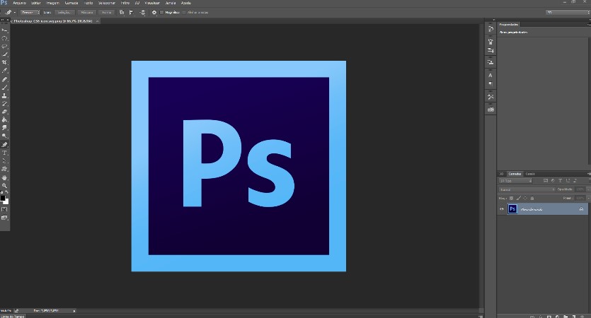
Task: Select the Clone Stamp tool
Action: pos(4,95)
